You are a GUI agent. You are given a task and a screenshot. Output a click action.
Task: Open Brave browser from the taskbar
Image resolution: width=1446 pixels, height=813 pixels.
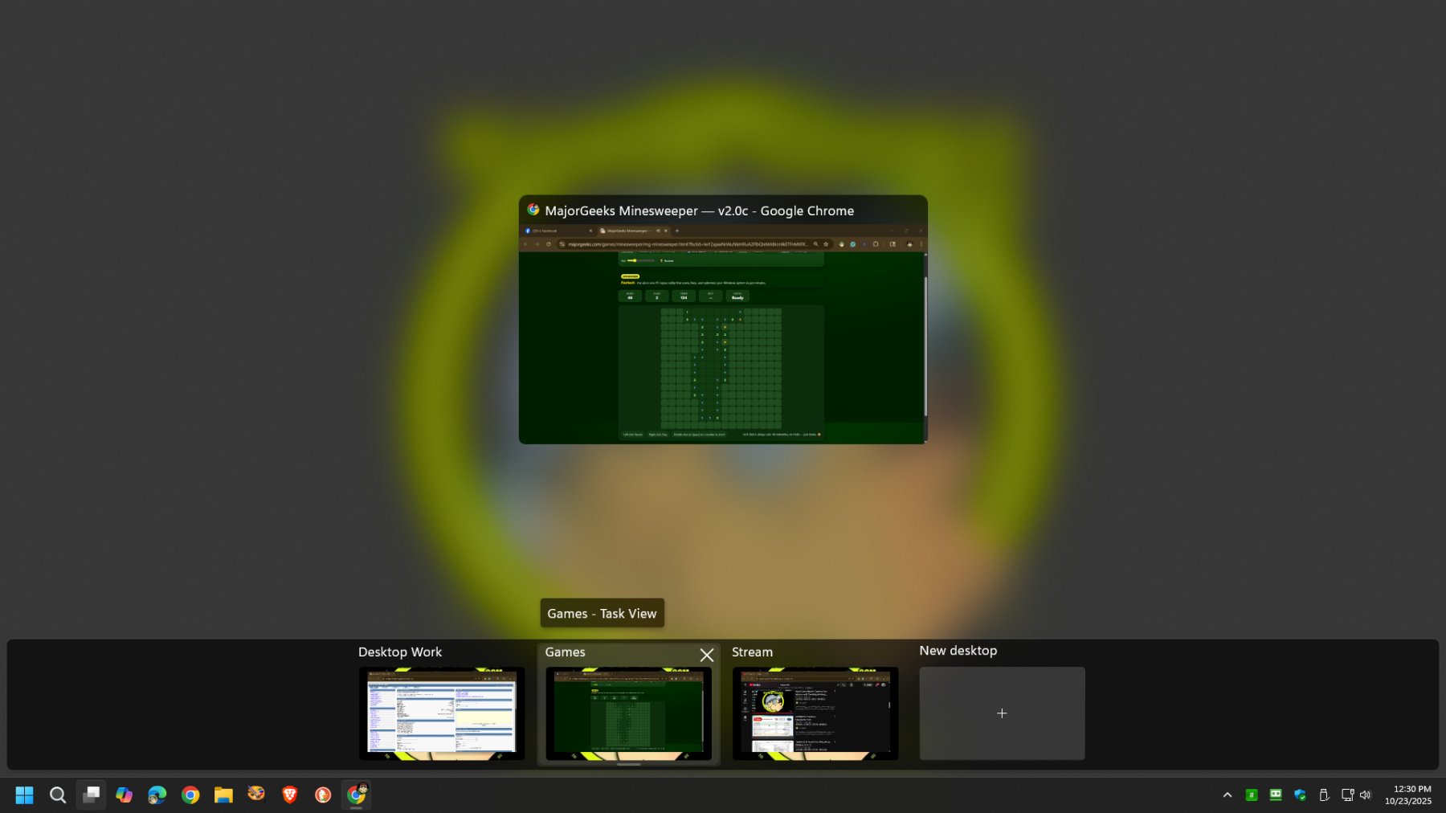[x=290, y=795]
